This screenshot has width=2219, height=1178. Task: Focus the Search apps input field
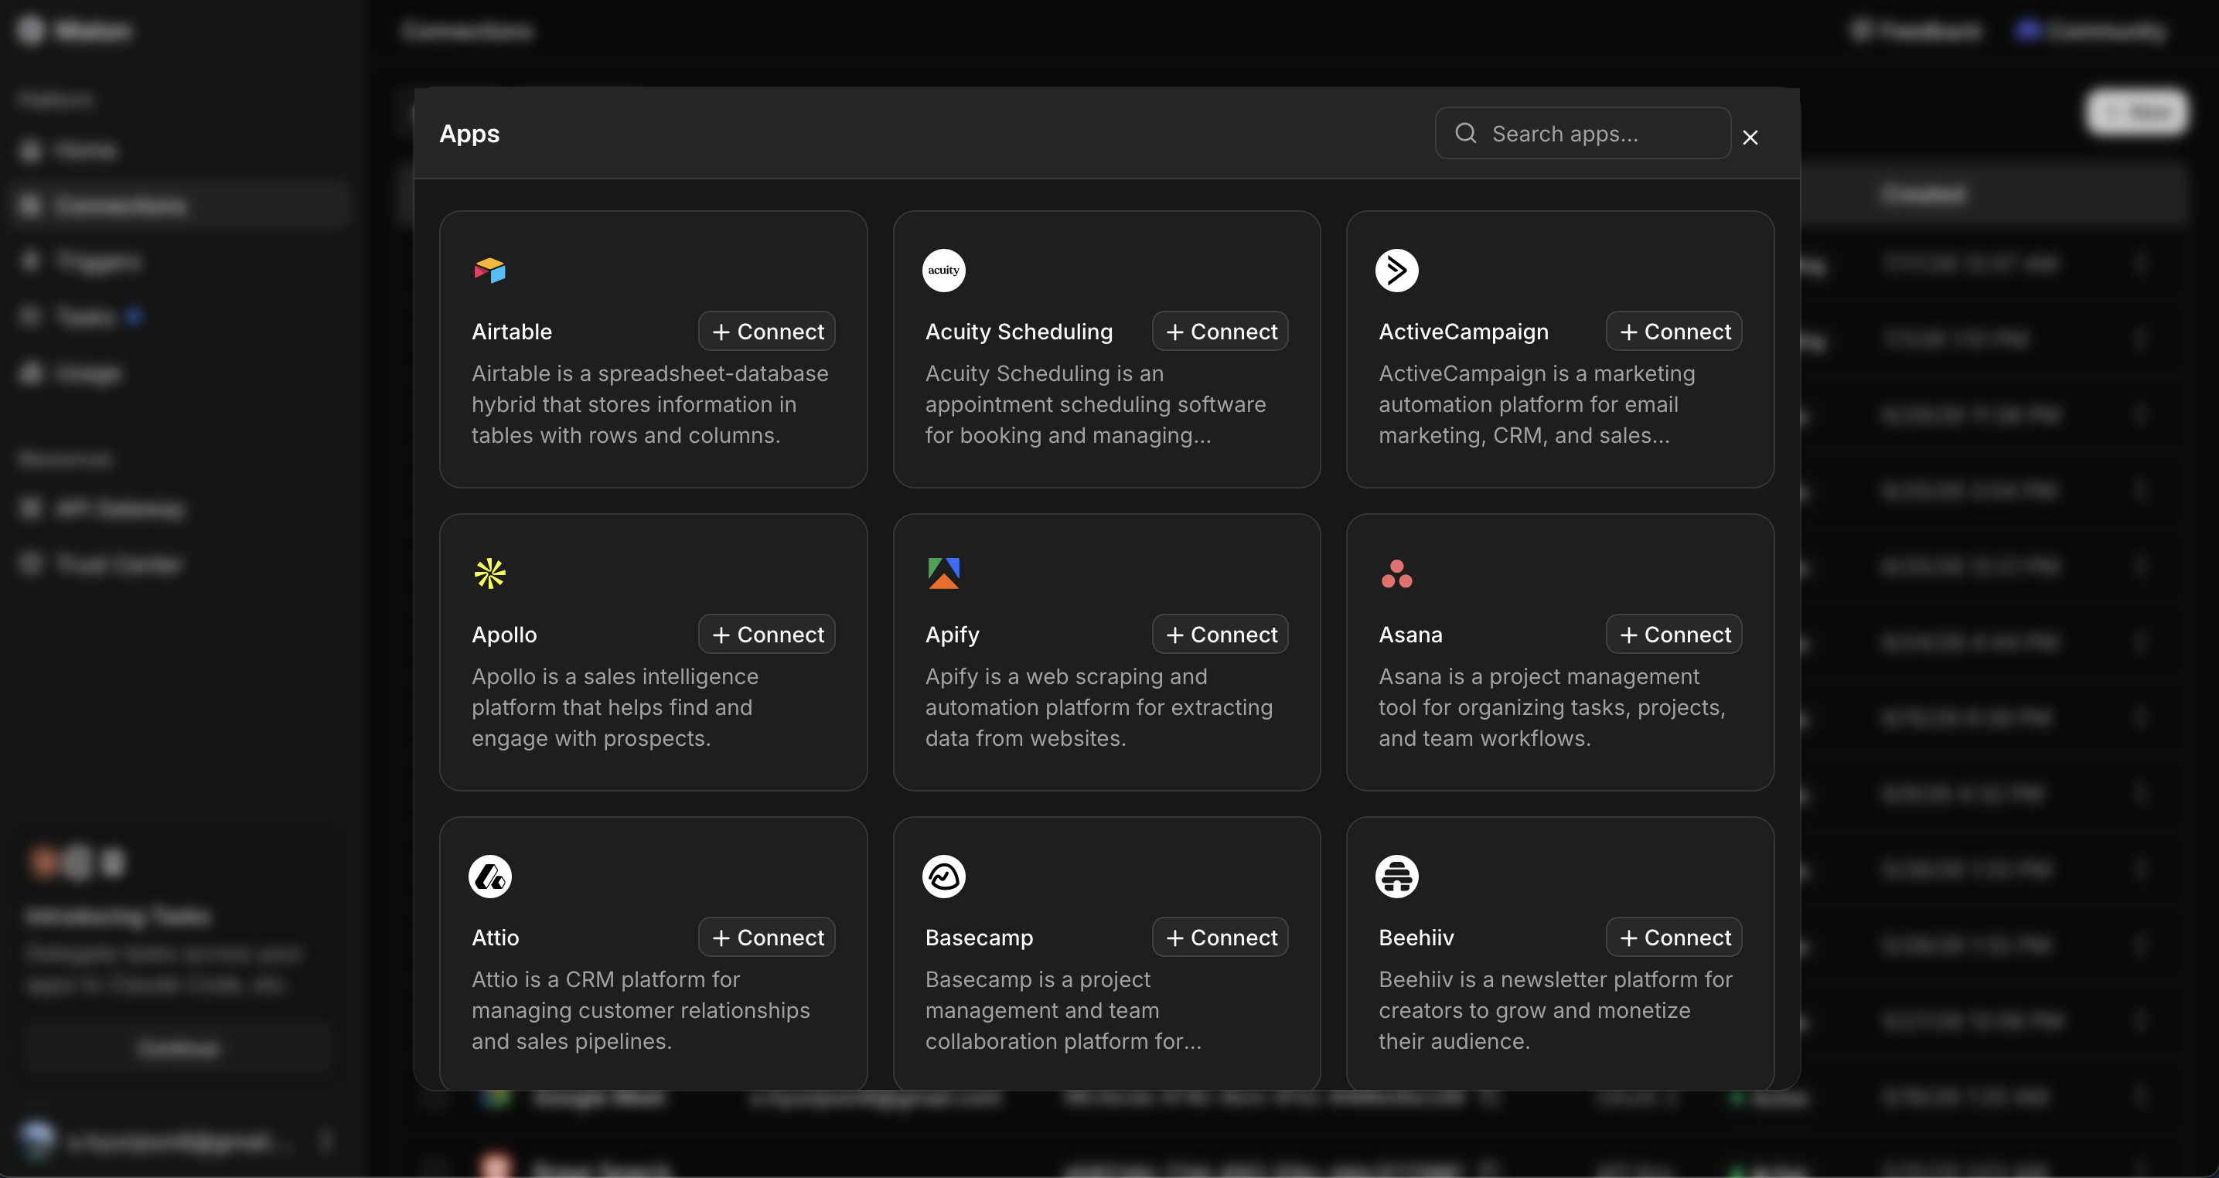tap(1583, 134)
